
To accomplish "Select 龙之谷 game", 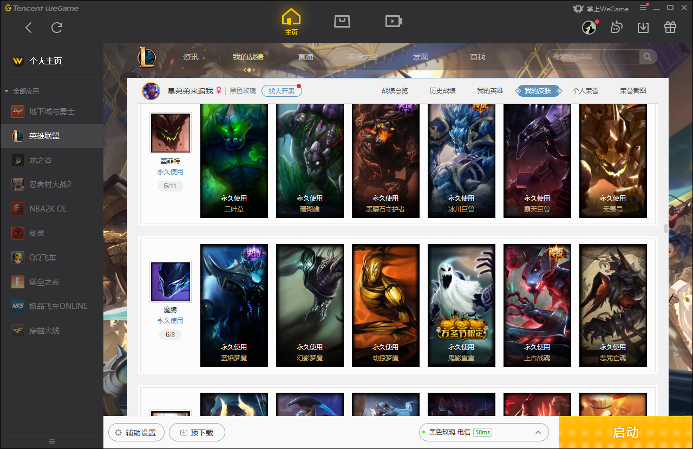I will click(51, 160).
